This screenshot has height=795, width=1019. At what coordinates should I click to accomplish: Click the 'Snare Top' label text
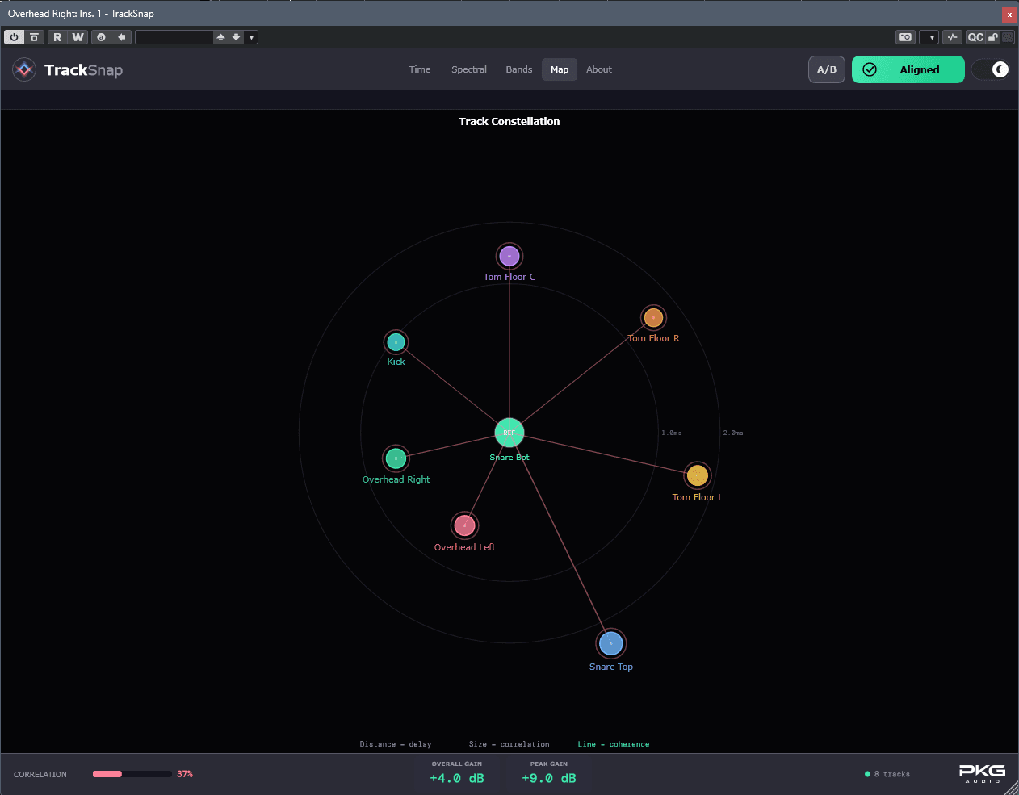point(611,667)
